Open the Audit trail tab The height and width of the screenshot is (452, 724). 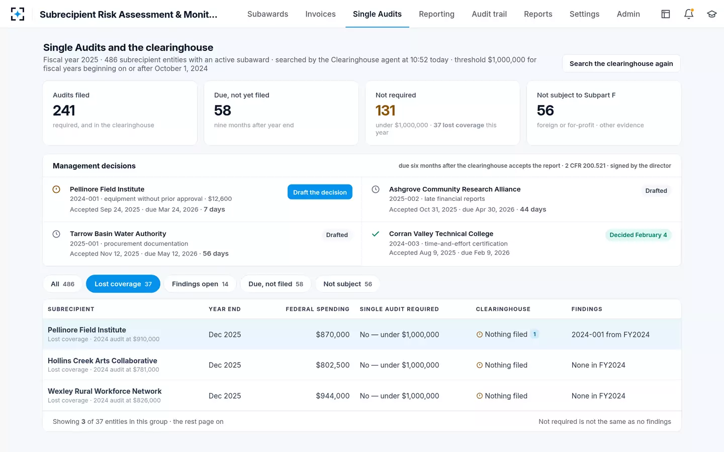[x=489, y=14]
